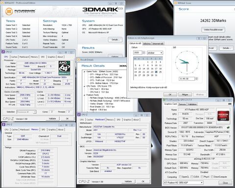Click the Bus Interface question mark in GPU-Z
This screenshot has height=188, width=235.
point(230,136)
